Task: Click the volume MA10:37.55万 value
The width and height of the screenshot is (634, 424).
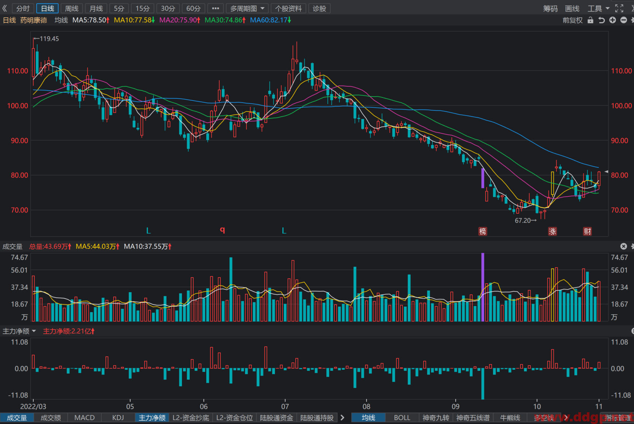Action: click(148, 246)
